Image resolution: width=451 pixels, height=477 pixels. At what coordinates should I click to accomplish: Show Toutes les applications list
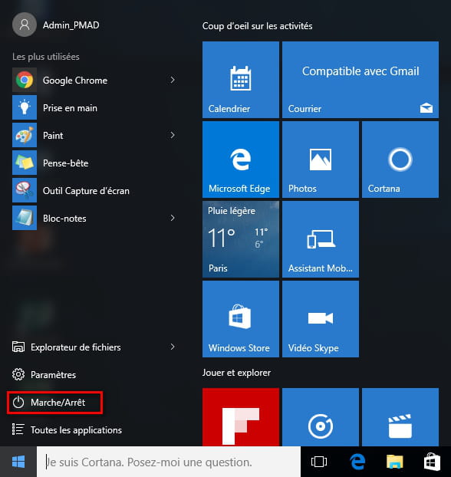point(67,430)
